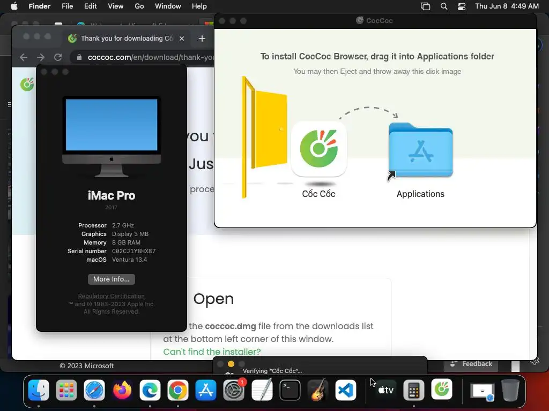Click the site lock icon in address bar
549x411 pixels.
pyautogui.click(x=79, y=57)
